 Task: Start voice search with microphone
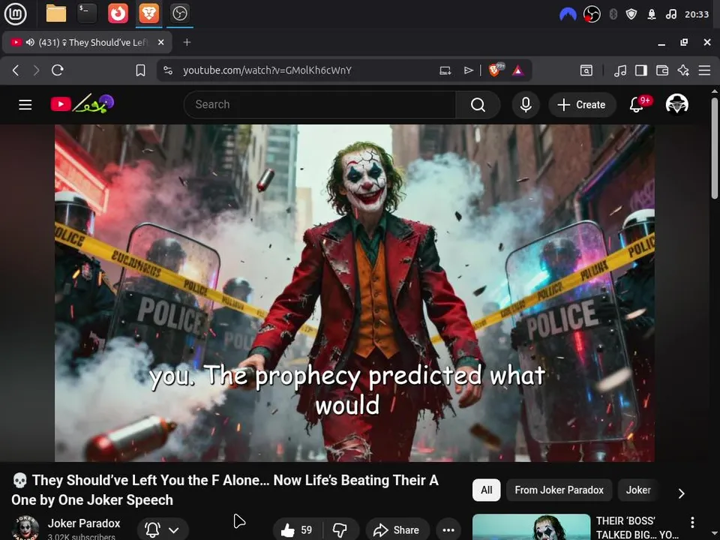click(526, 105)
